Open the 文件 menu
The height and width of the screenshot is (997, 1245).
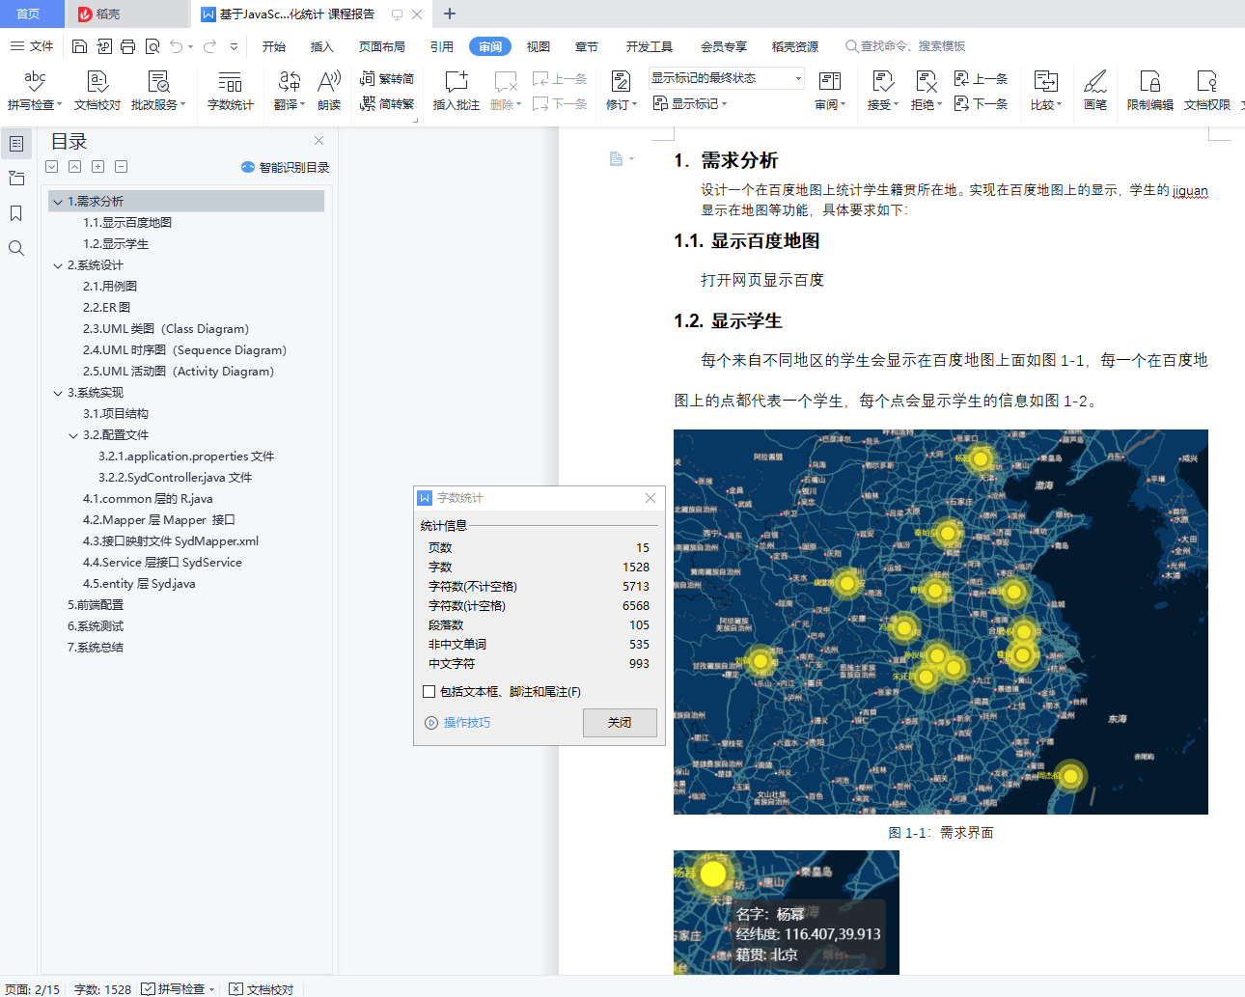(x=32, y=46)
